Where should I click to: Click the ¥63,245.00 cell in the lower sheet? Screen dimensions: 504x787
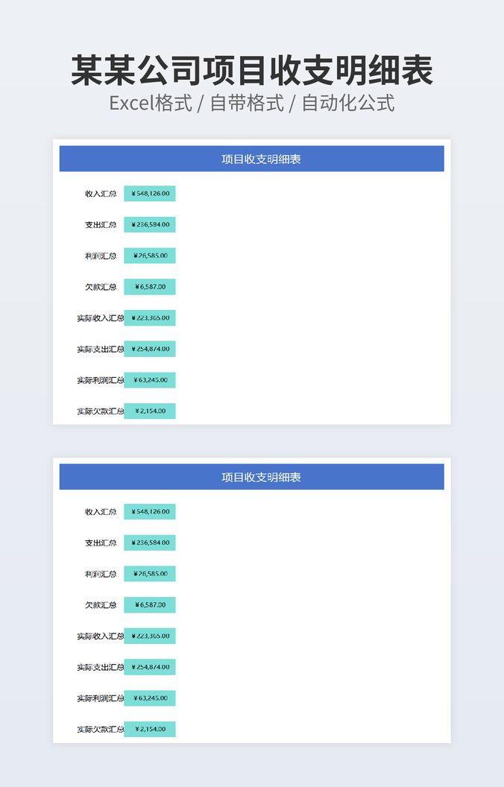pos(150,698)
